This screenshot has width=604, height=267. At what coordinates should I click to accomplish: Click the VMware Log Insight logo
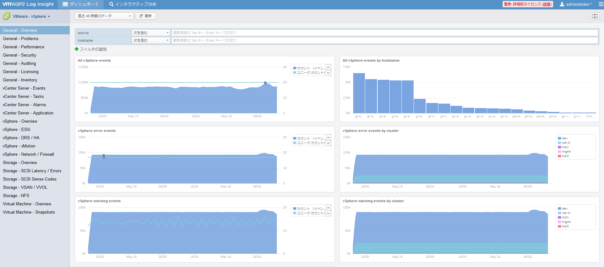point(28,4)
